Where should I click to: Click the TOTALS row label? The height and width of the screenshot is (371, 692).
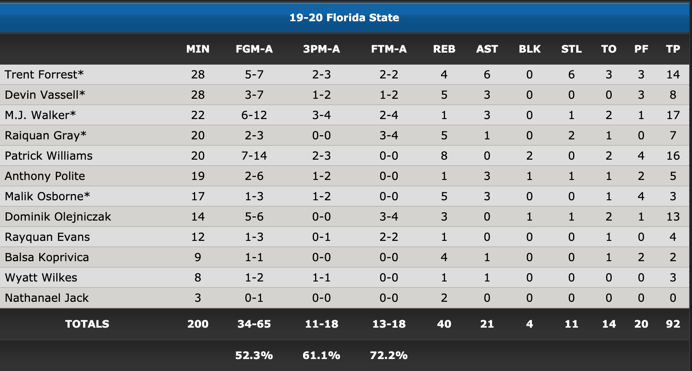pyautogui.click(x=87, y=324)
